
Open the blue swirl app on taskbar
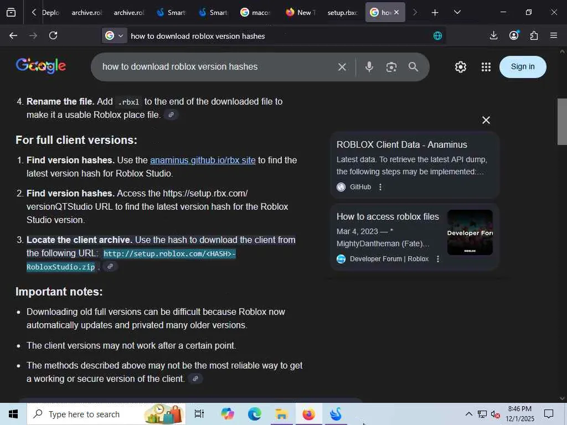pyautogui.click(x=336, y=414)
